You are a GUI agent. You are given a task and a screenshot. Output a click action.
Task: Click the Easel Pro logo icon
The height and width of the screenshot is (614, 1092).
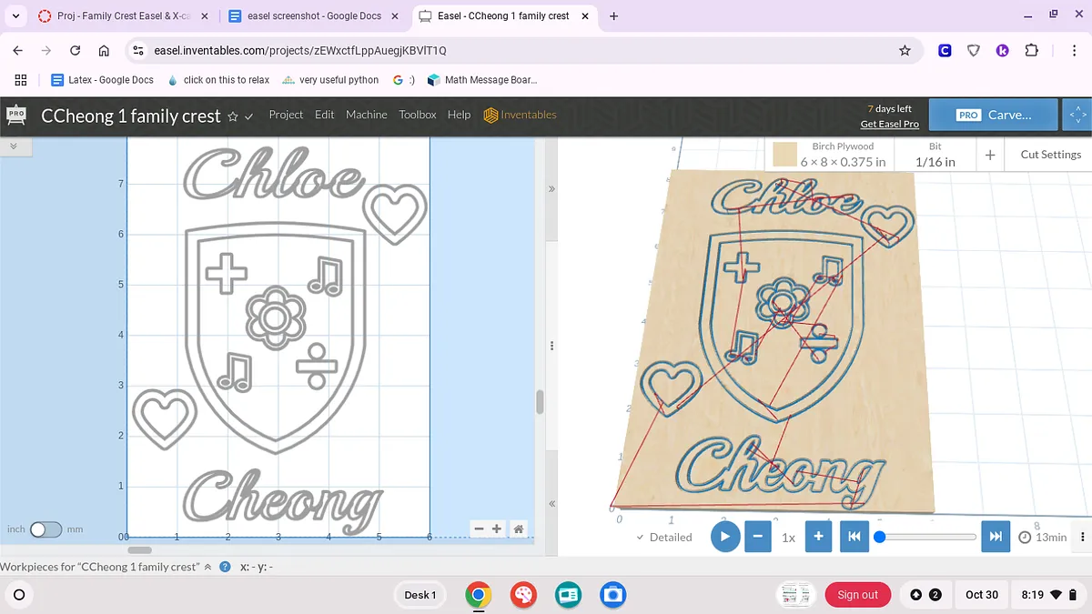click(x=16, y=116)
